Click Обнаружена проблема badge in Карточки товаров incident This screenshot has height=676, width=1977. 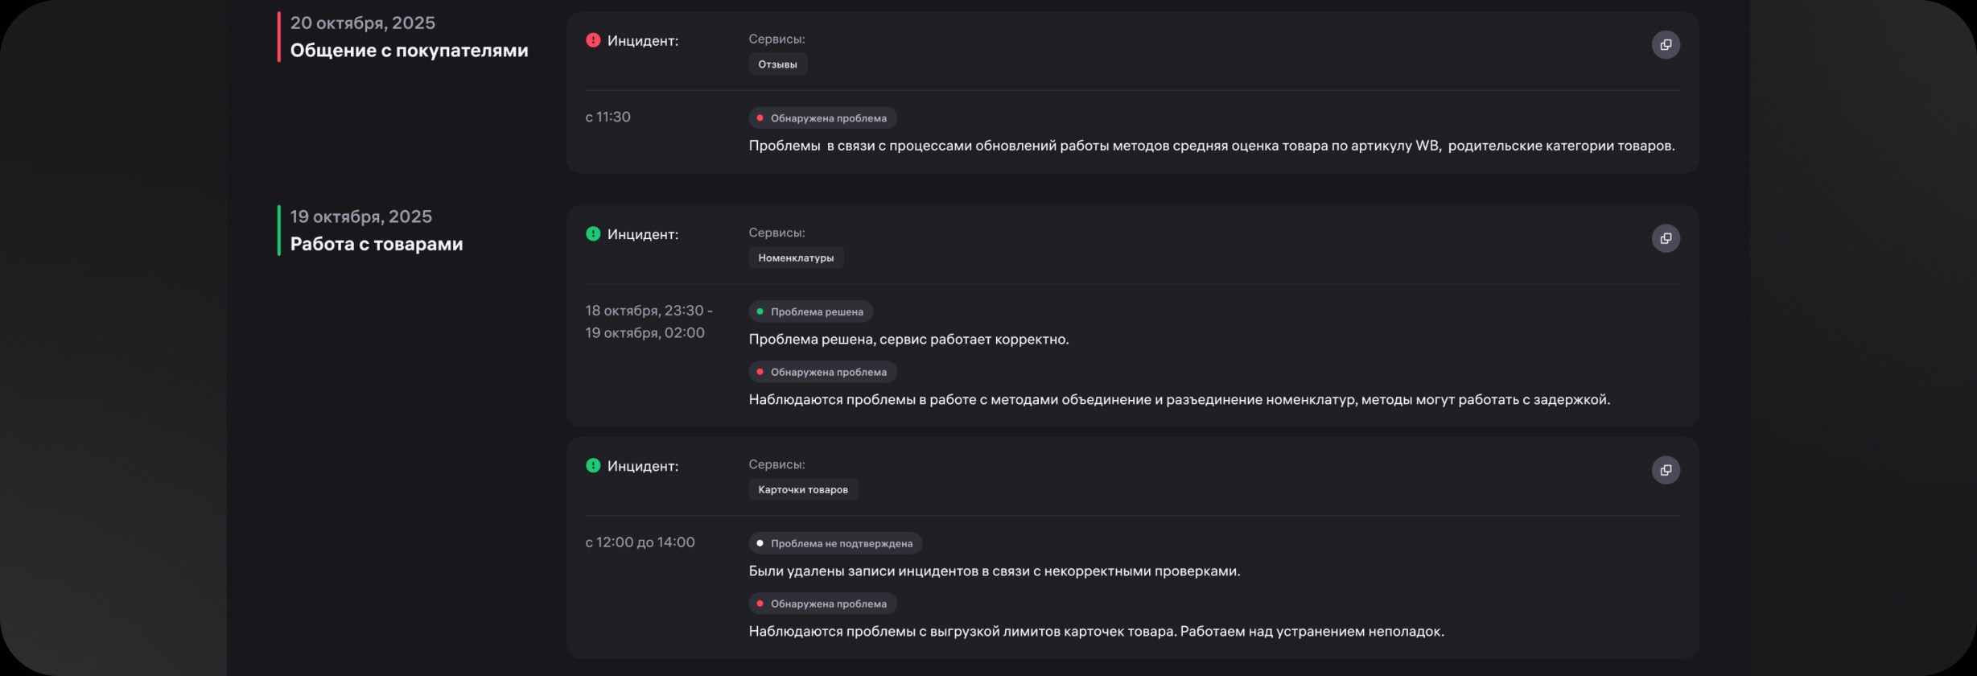[x=822, y=604]
